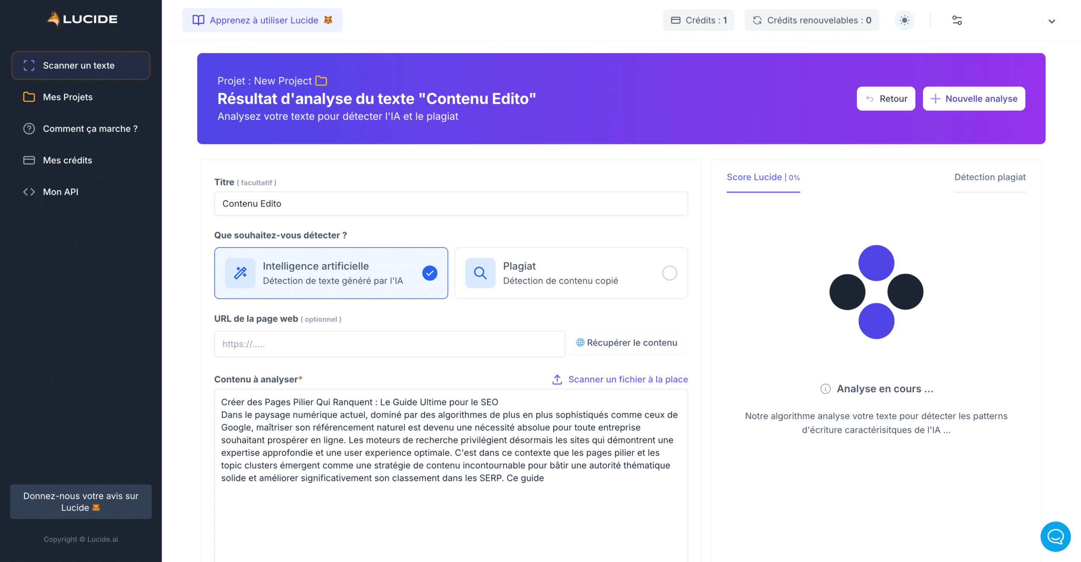The height and width of the screenshot is (562, 1081).
Task: Select the Intelligence artificielle detection option
Action: point(331,273)
